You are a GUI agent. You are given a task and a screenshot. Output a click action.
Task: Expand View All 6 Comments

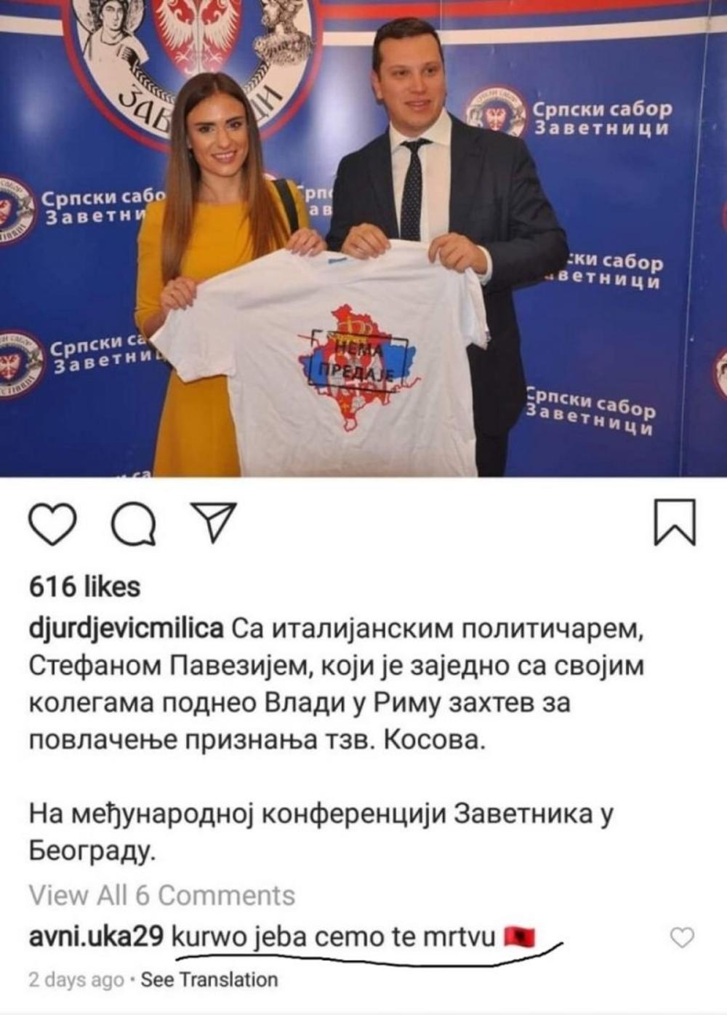click(162, 895)
